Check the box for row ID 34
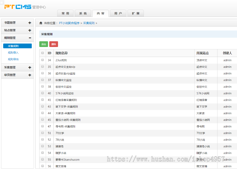237x171 pixels. [x=42, y=60]
